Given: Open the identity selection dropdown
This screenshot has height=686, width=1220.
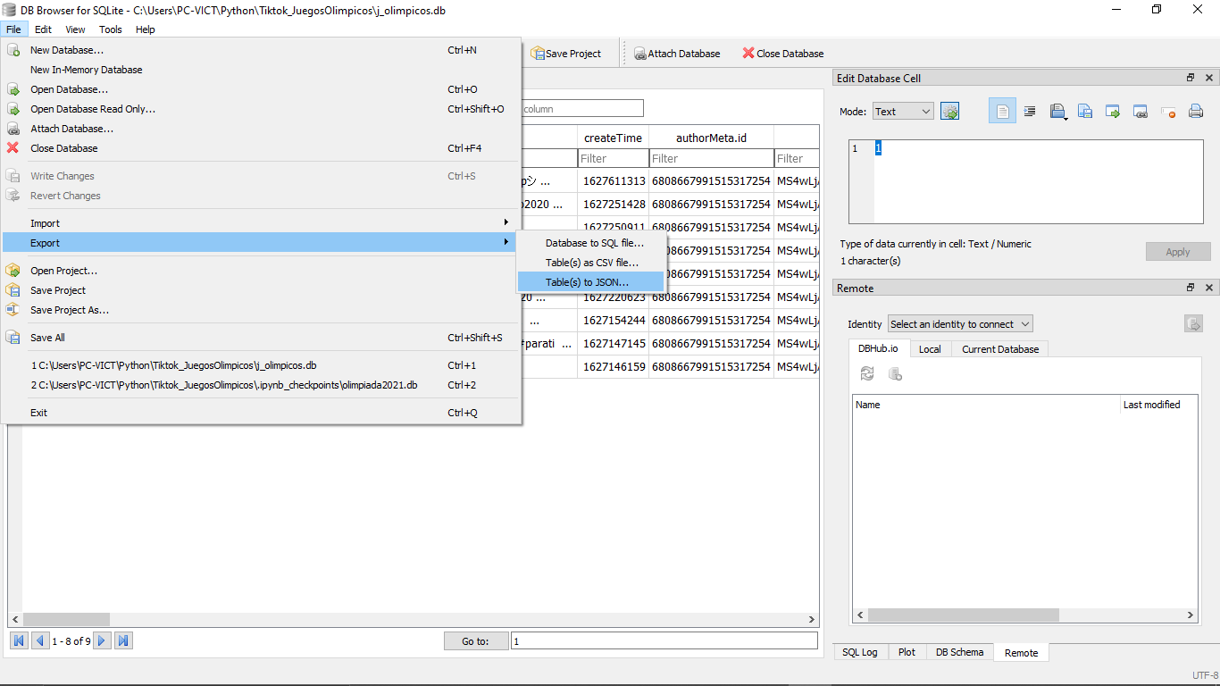Looking at the screenshot, I should (x=959, y=323).
